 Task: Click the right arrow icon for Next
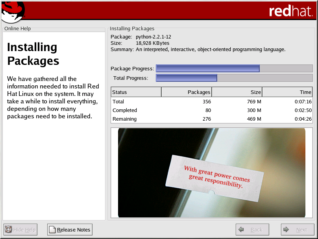pyautogui.click(x=287, y=230)
